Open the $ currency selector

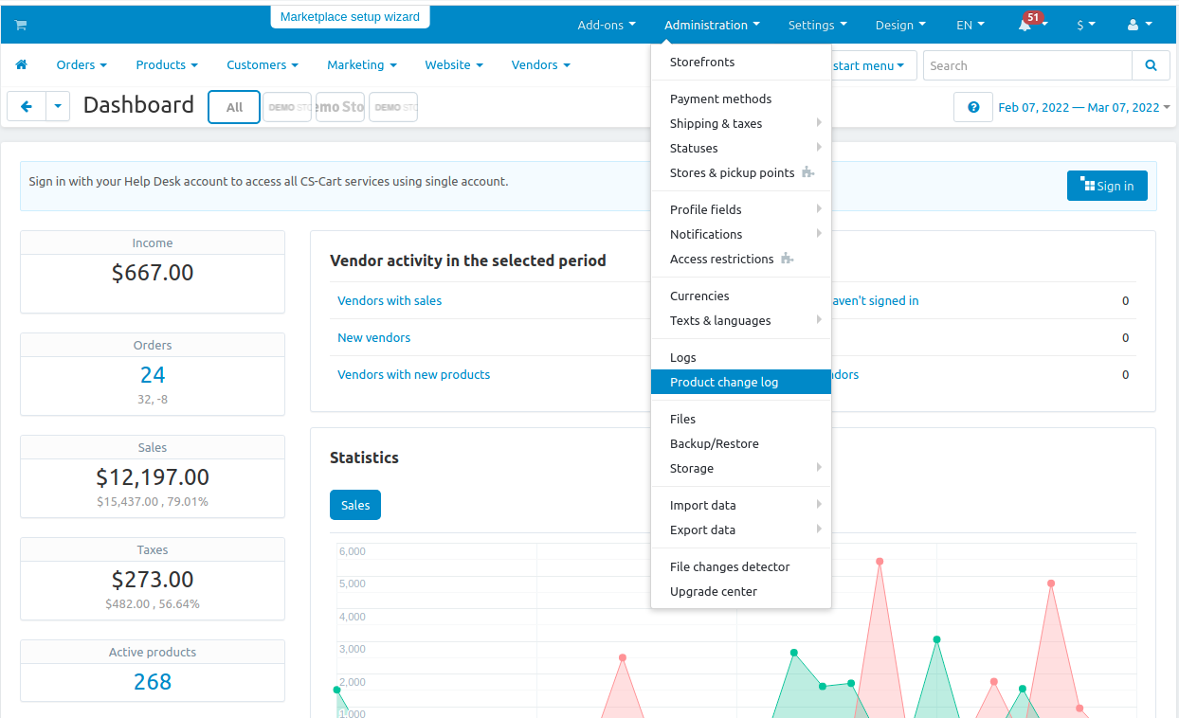coord(1086,26)
